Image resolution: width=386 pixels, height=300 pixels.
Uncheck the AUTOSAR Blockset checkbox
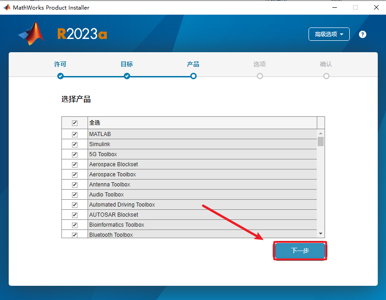pyautogui.click(x=75, y=215)
